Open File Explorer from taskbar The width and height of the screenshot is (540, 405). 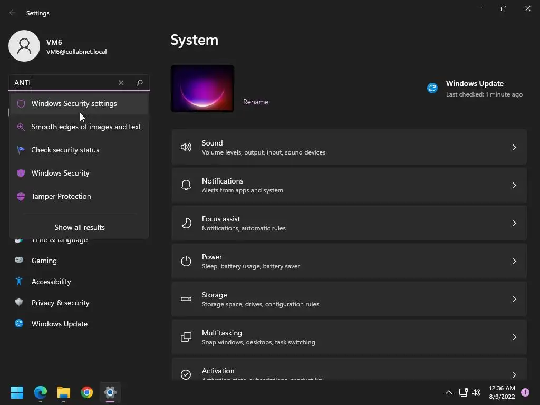[64, 392]
